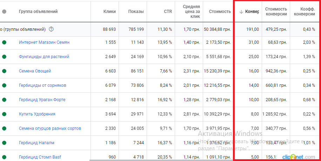Screen dimensions: 321x161
Task: Select cost value 10 392,29 грн.
Action: [217, 114]
